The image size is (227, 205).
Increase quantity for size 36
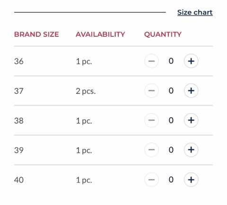(x=191, y=61)
